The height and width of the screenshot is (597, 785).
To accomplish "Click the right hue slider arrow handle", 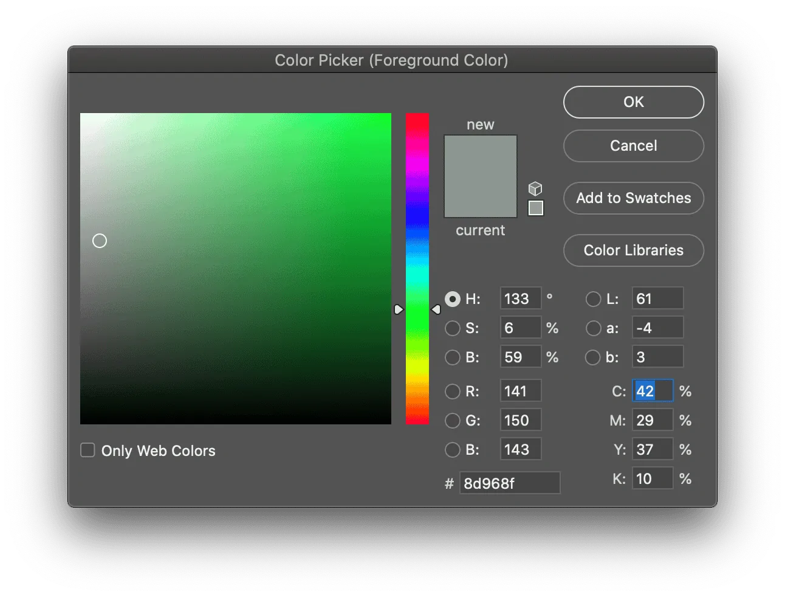I will [436, 309].
